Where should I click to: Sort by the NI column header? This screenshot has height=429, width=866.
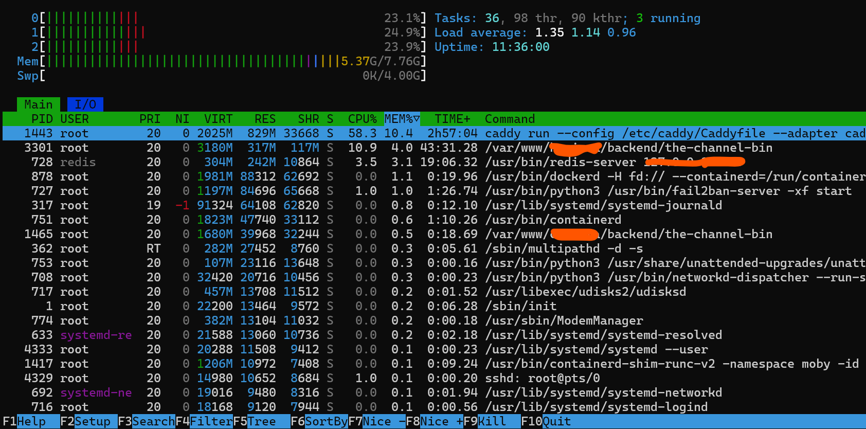183,119
